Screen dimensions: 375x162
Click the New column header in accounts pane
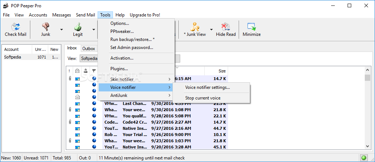click(54, 49)
